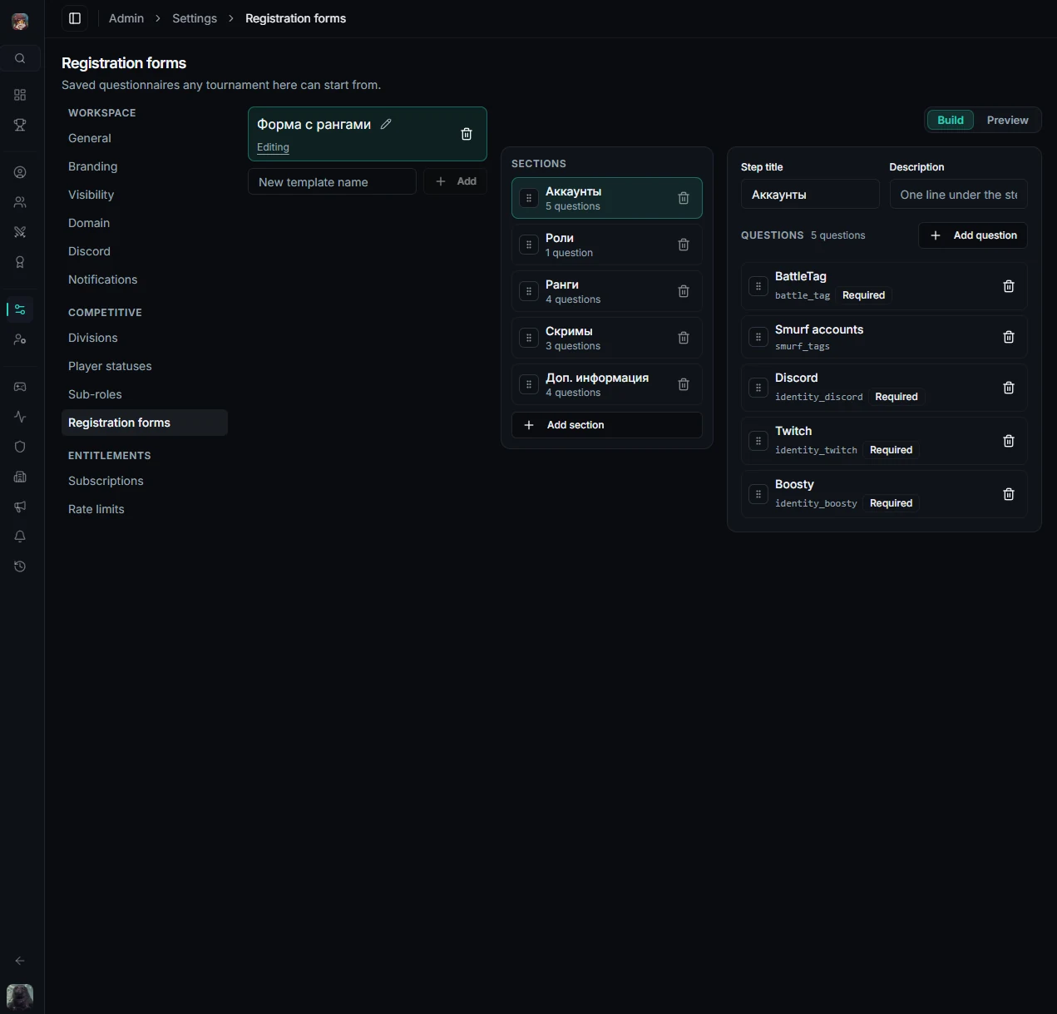1057x1014 pixels.
Task: Click the bell notifications icon
Action: click(20, 537)
